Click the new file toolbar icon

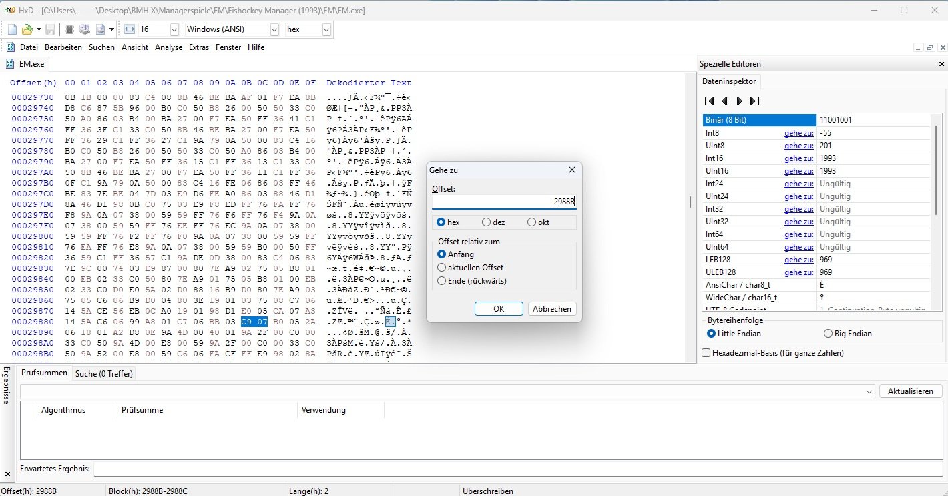(12, 29)
